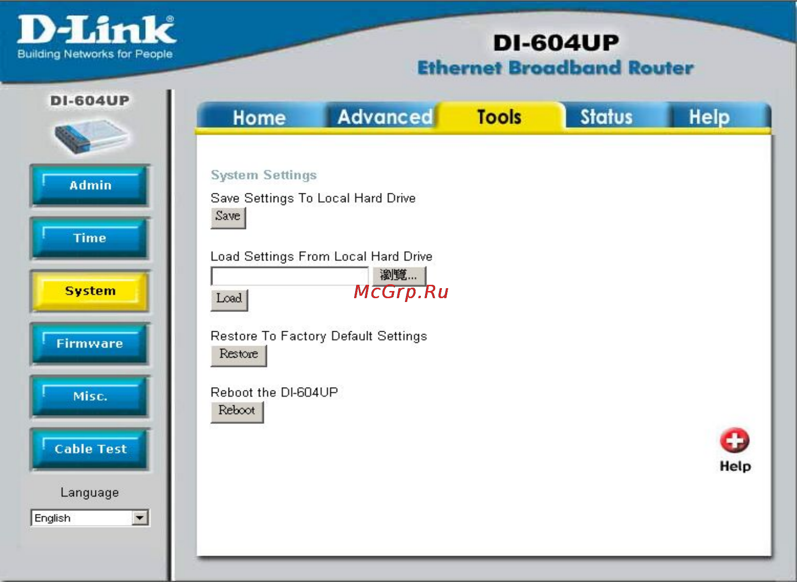Click the D-Link logo
Viewport: 797px width, 582px height.
pos(96,37)
